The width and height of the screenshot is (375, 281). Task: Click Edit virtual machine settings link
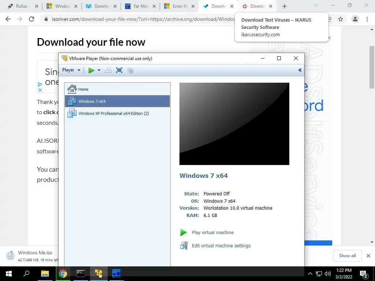[x=221, y=246]
